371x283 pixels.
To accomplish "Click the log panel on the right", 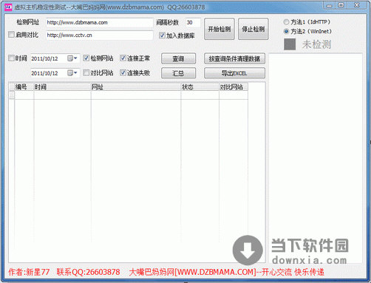I will [316, 157].
